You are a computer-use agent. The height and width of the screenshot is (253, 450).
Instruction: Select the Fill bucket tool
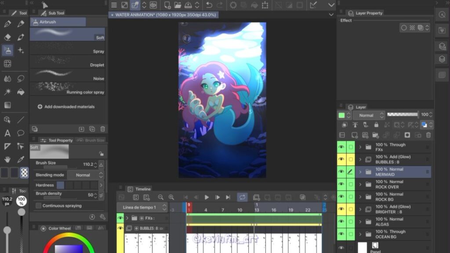pos(21,92)
